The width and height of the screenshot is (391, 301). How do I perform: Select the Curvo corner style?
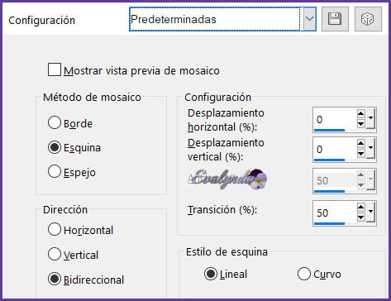304,274
